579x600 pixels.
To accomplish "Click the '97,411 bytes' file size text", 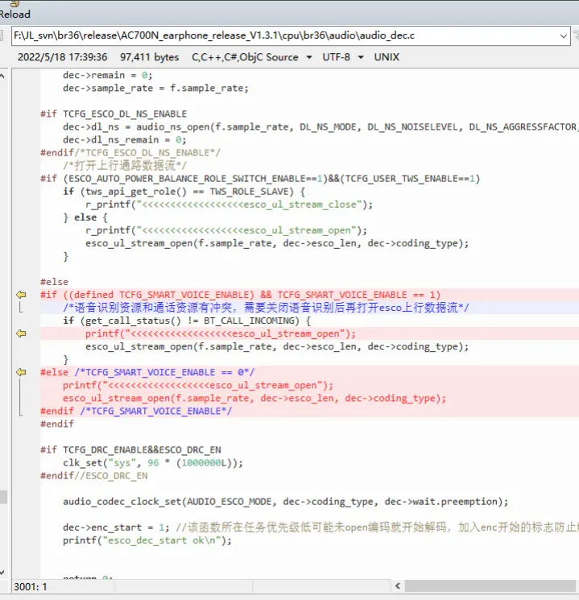I will pos(149,57).
